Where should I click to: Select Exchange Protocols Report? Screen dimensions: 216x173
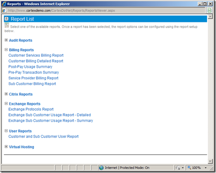[31, 109]
